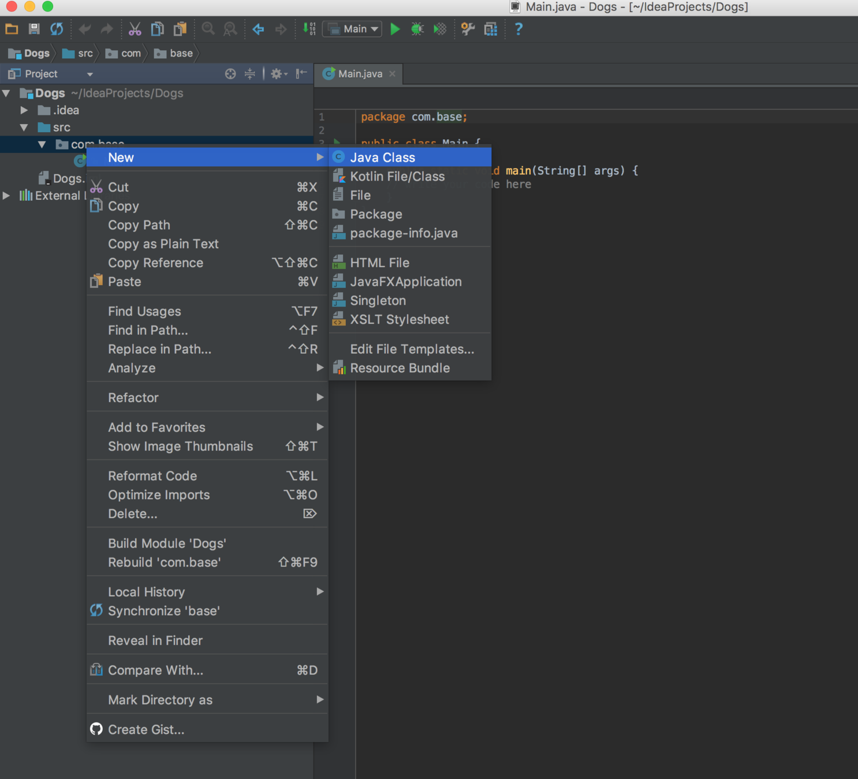Select HTML File template
The image size is (858, 779).
point(410,263)
